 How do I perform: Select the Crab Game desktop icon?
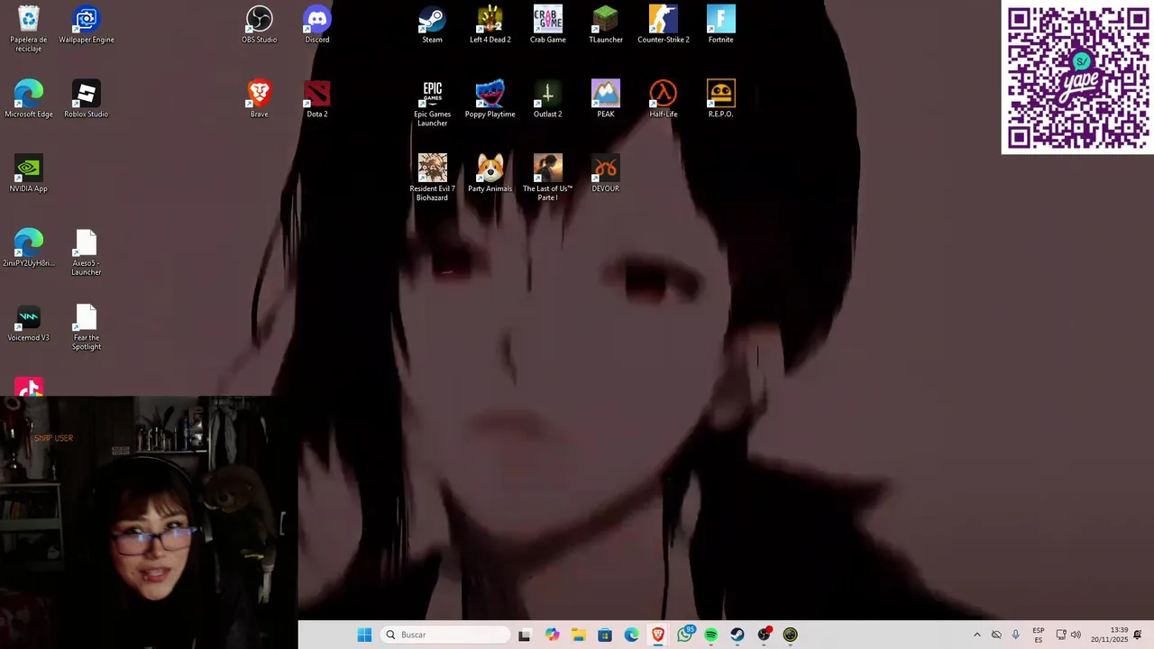tap(548, 25)
